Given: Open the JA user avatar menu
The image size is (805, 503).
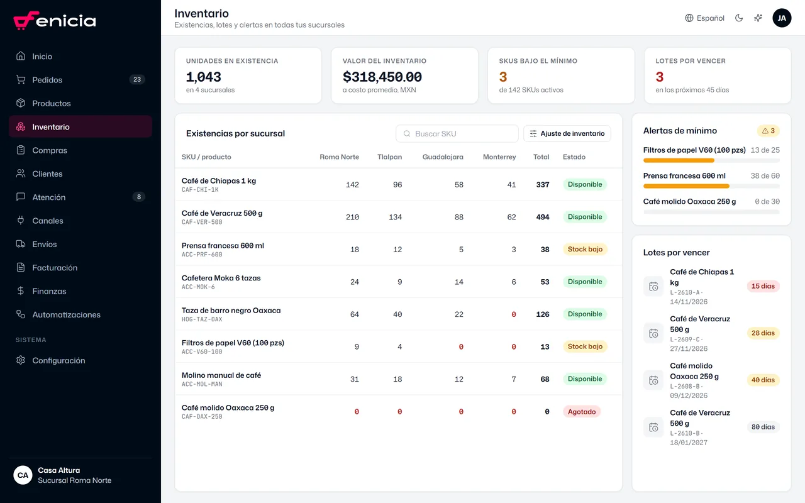Looking at the screenshot, I should coord(782,18).
